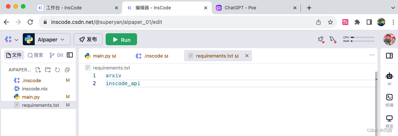Open the editor more actions ellipsis
Viewport: 398px width, 136px height.
point(371,55)
